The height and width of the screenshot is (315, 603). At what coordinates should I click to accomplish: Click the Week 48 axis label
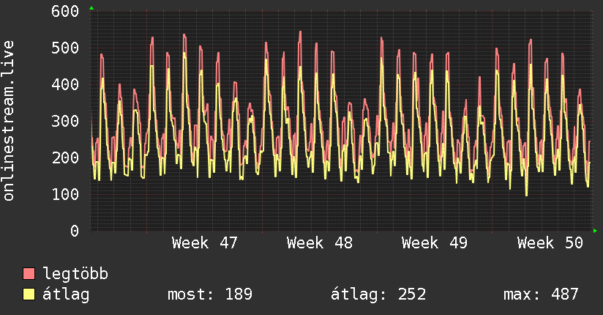[x=320, y=243]
